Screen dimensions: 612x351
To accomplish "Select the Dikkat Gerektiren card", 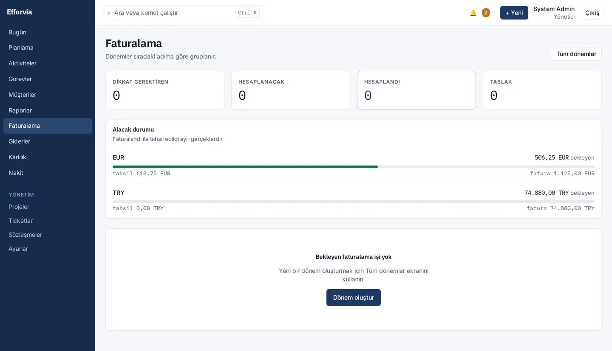I will click(x=165, y=90).
